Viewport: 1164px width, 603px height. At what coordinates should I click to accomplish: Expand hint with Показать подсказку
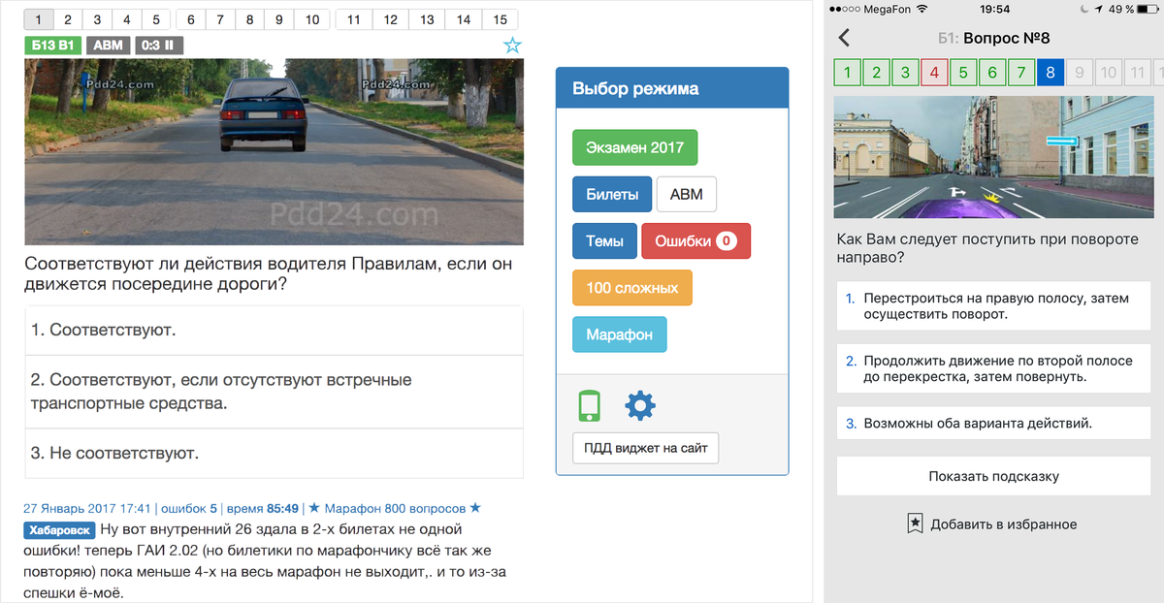992,476
